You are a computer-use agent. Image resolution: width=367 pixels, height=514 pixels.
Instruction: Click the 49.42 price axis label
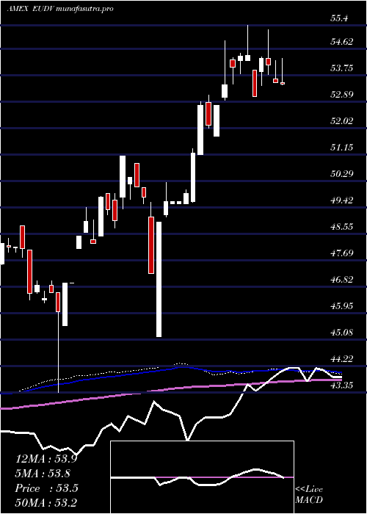[x=342, y=200]
